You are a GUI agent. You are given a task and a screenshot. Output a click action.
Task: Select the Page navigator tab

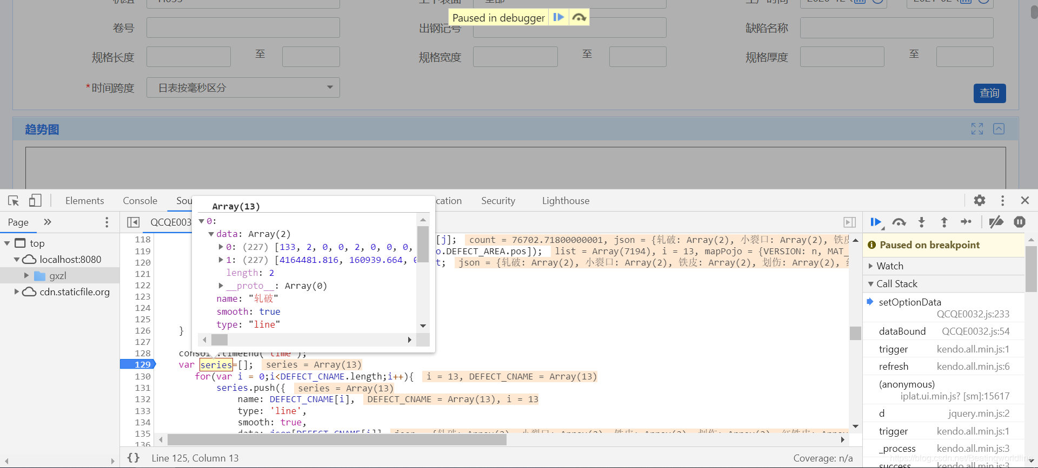pos(18,222)
